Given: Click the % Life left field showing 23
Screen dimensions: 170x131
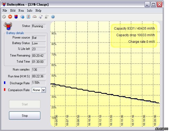Looking at the screenshot, I should click(39, 49).
